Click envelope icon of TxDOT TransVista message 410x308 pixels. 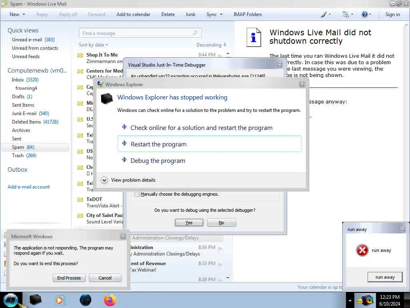pos(80,200)
